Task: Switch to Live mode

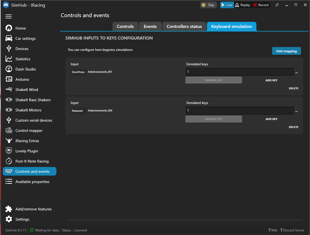Action: [227, 5]
